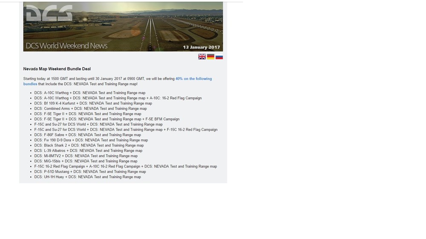
Task: Select the F-5E Tiger II BFM Campaign bundle
Action: coord(107,119)
